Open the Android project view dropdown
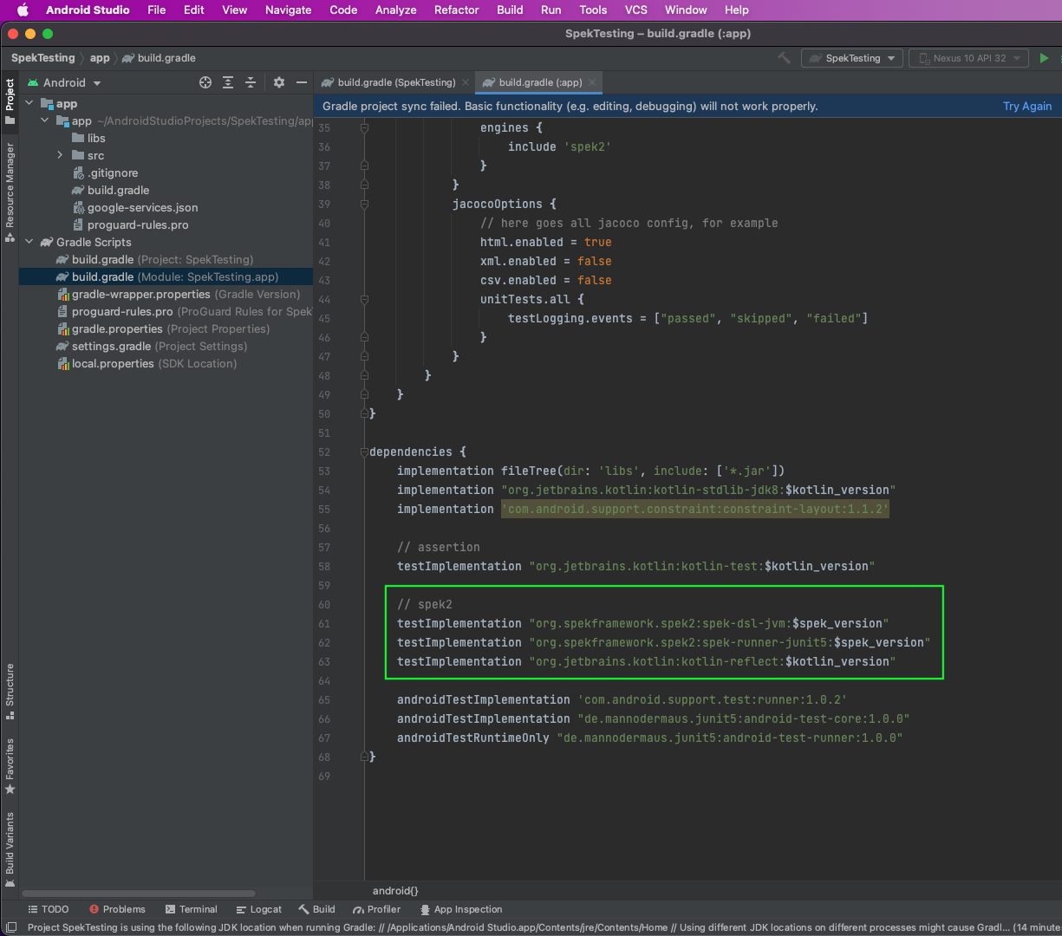1062x936 pixels. click(x=64, y=82)
